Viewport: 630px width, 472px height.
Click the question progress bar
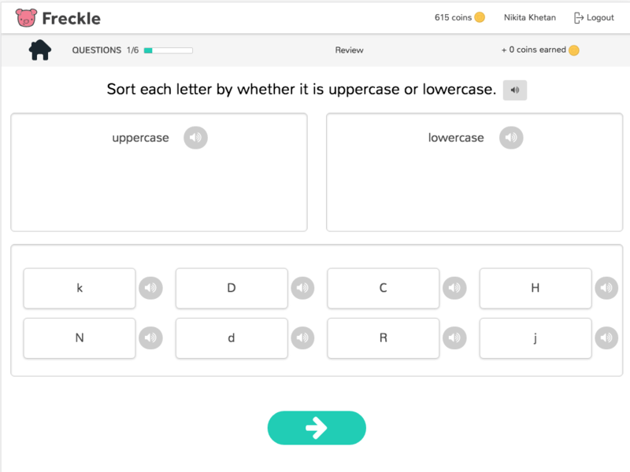click(168, 50)
